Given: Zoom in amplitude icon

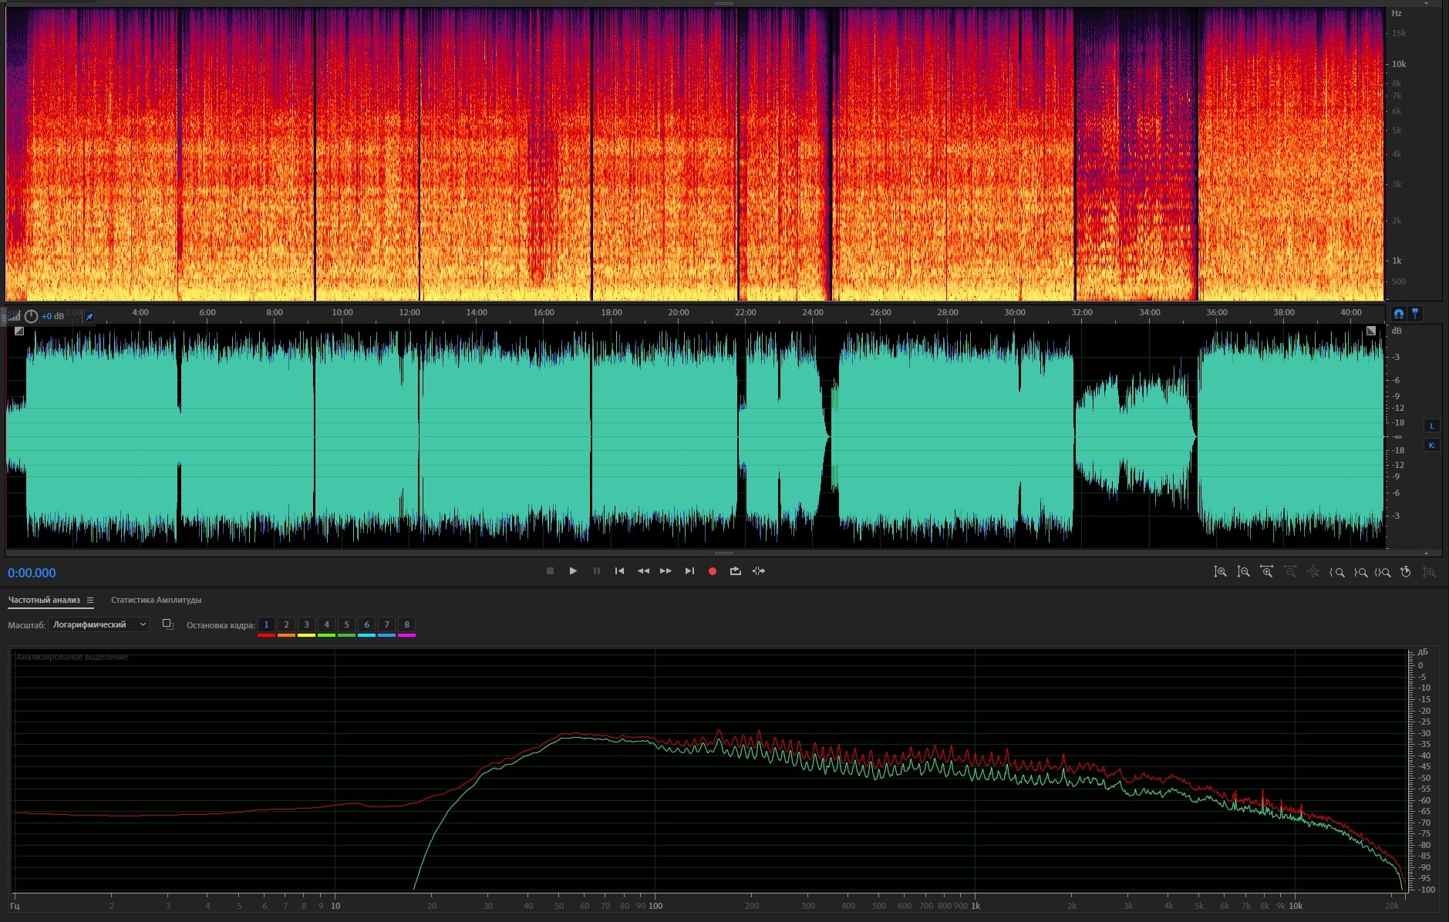Looking at the screenshot, I should coord(1220,572).
